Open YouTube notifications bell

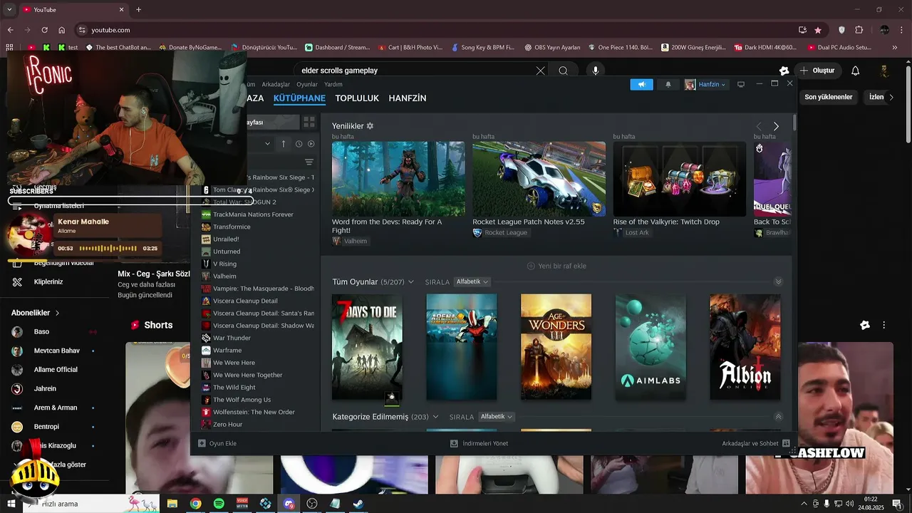point(855,71)
